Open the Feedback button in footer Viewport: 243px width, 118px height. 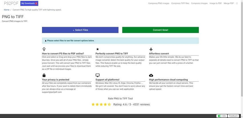pyautogui.click(x=233, y=116)
